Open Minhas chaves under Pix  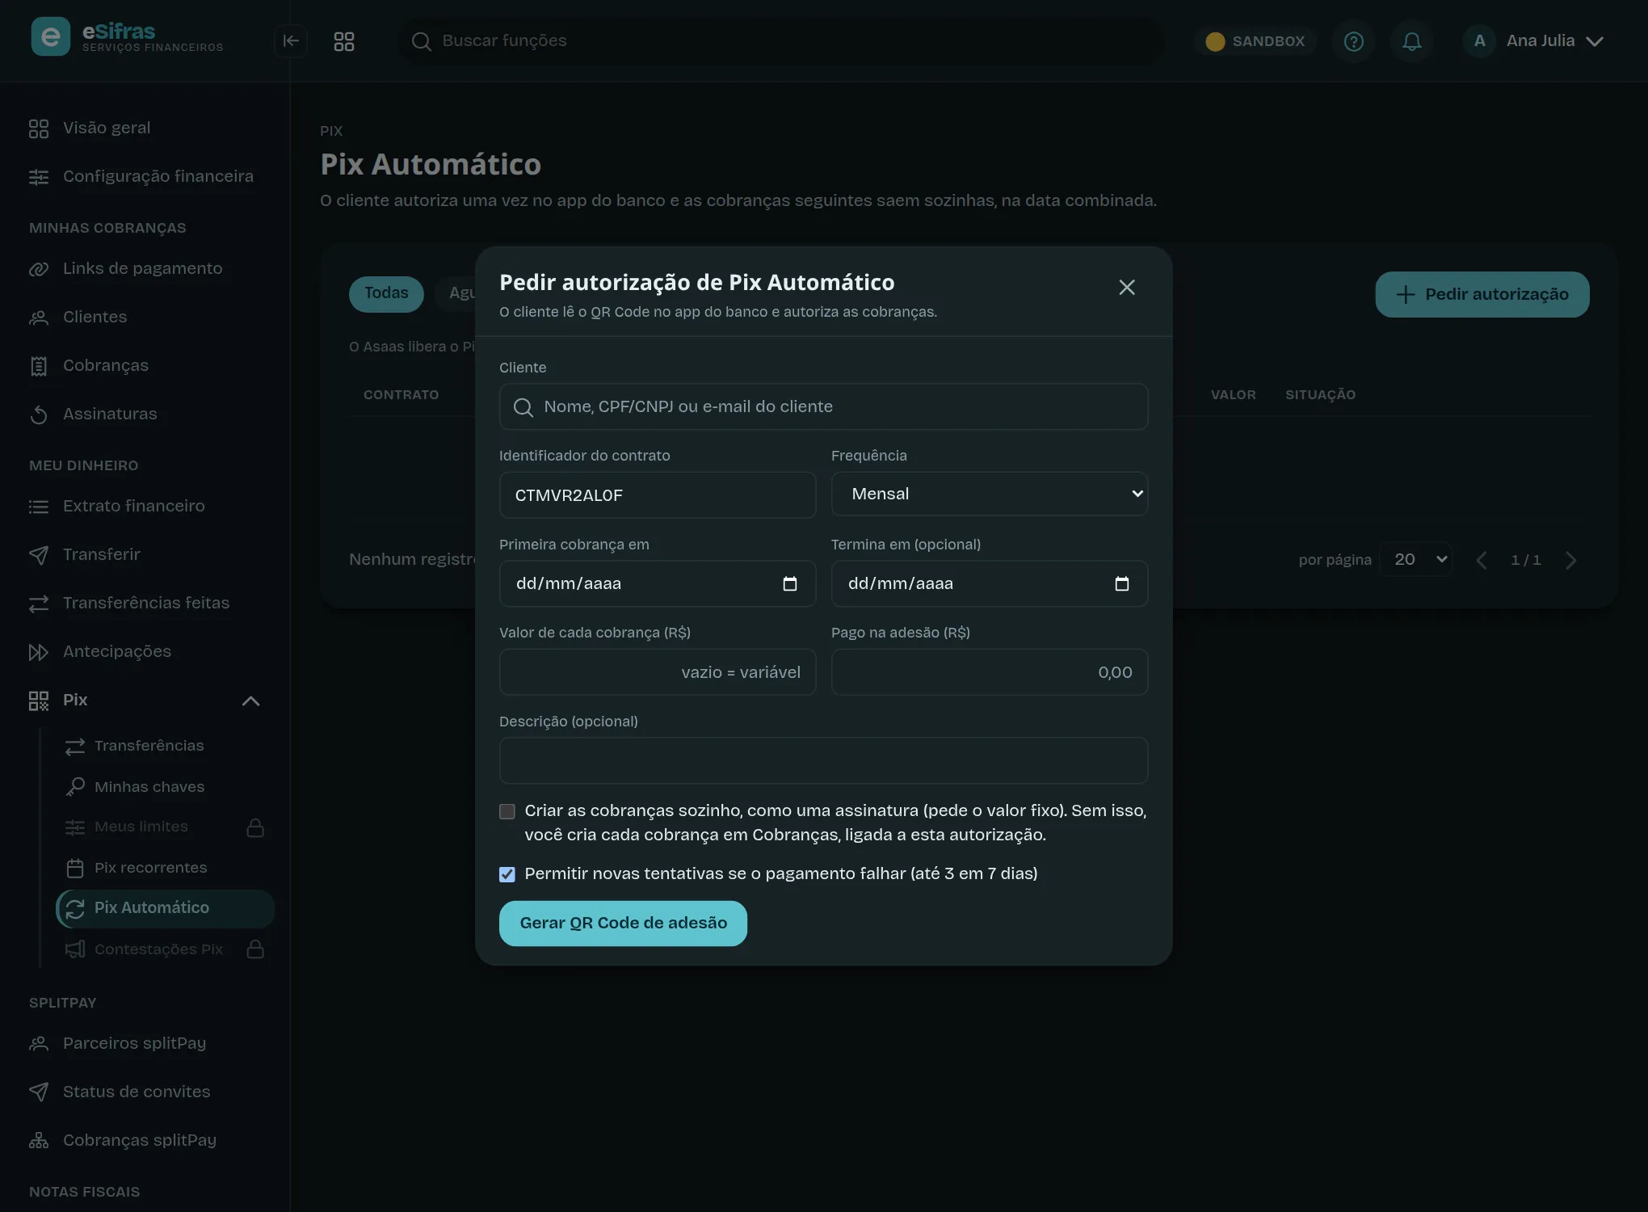165,786
